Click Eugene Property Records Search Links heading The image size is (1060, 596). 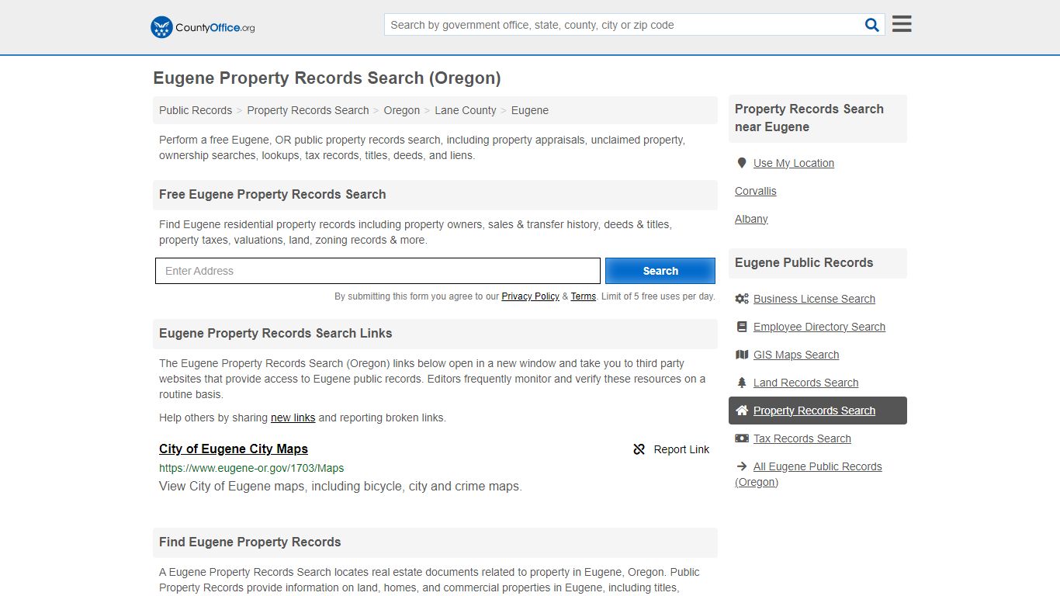pyautogui.click(x=275, y=334)
